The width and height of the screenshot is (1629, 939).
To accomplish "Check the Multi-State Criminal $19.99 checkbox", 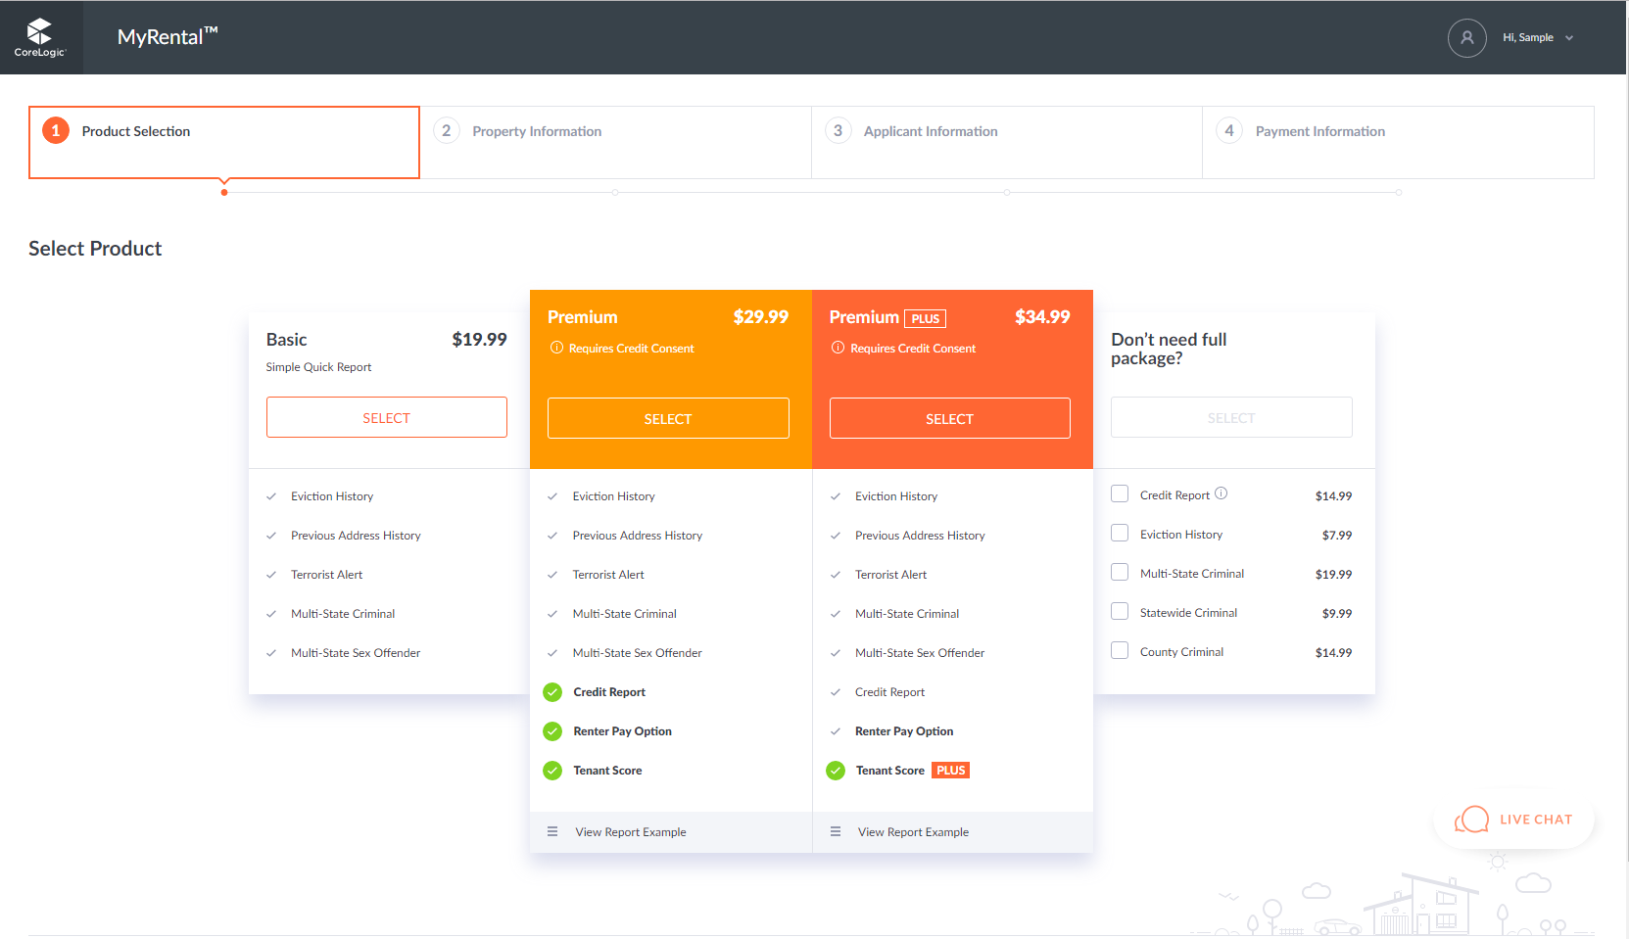I will [1120, 572].
